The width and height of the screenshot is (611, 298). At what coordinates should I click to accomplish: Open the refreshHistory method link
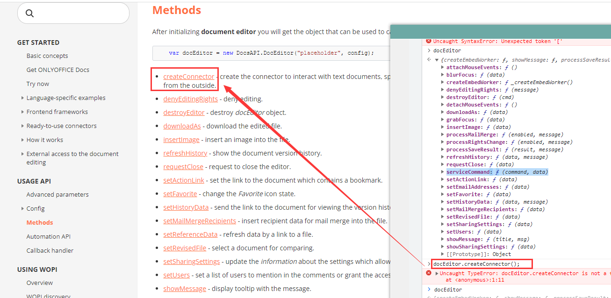point(185,153)
